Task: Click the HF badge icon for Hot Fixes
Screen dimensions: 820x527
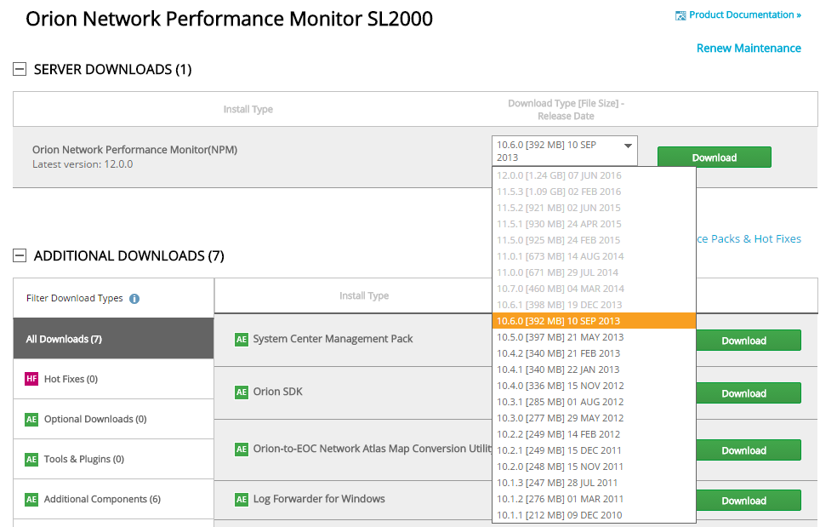Action: [x=31, y=379]
